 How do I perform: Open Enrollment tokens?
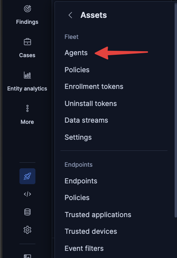[94, 87]
